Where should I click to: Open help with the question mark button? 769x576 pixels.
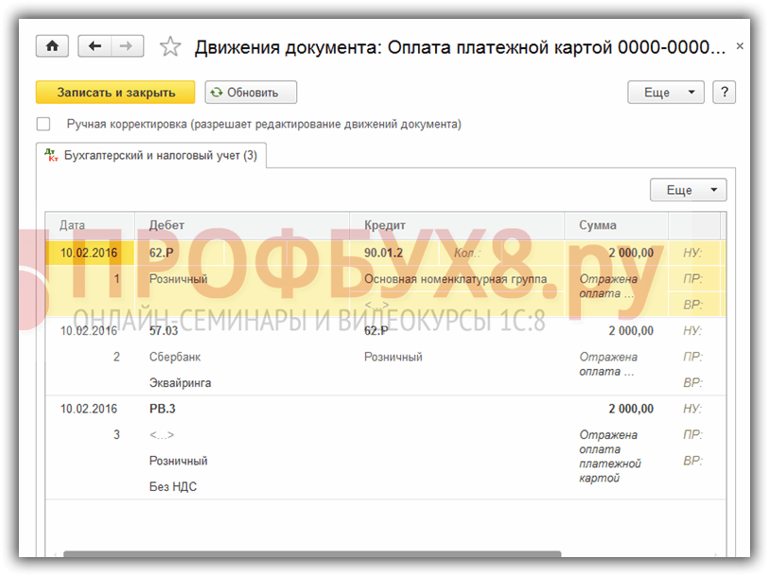(725, 92)
